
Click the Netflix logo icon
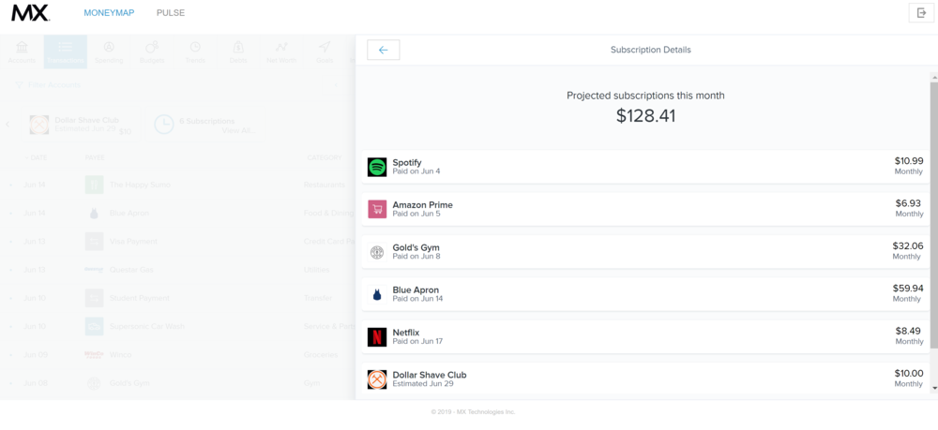point(377,337)
